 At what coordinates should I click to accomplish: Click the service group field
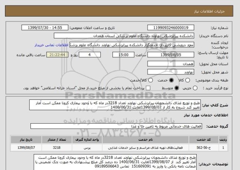click(116, 126)
